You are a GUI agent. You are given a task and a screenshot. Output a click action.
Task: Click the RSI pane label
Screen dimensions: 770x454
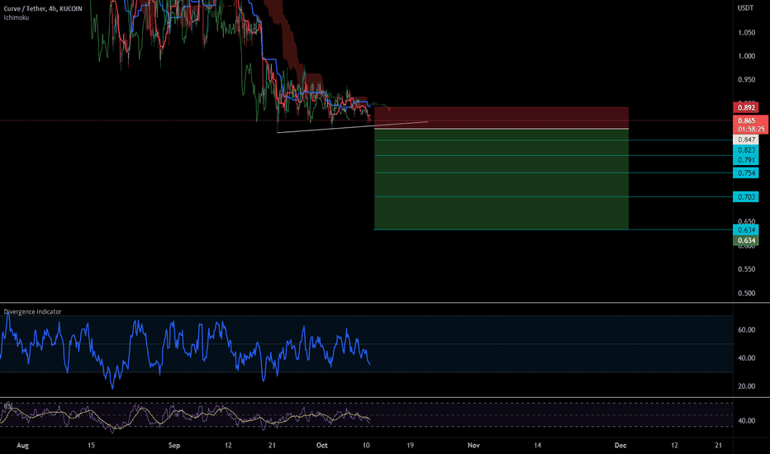pos(8,406)
